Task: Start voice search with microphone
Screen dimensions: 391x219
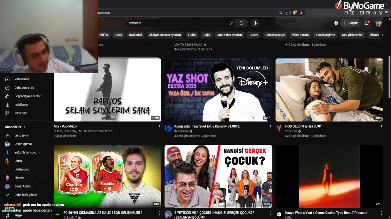Action: [x=255, y=23]
